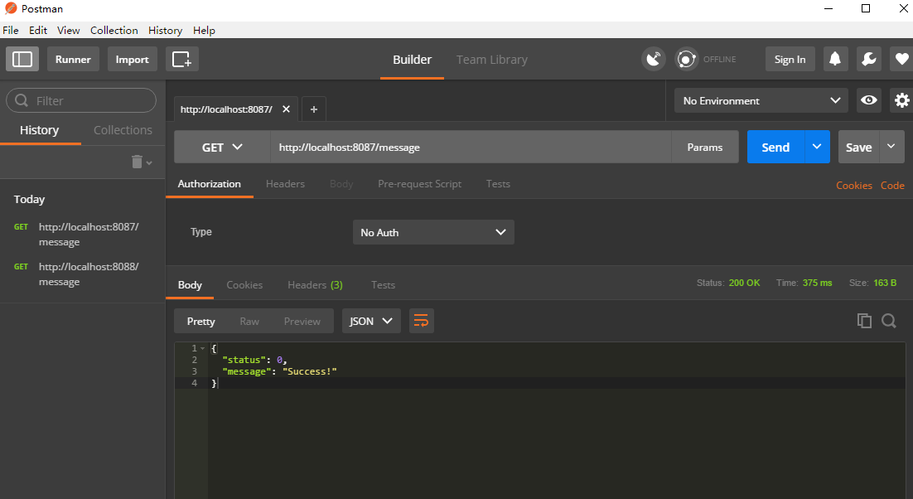Switch to the Builder tab
The image size is (913, 499).
[412, 60]
